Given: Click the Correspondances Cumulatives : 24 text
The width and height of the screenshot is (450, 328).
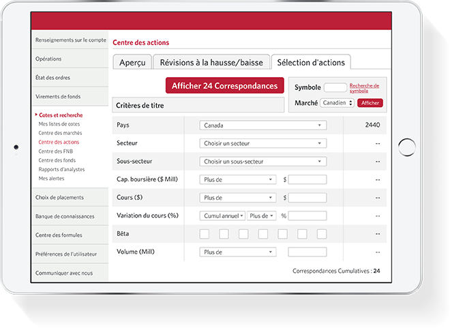Looking at the screenshot, I should click(x=336, y=271).
